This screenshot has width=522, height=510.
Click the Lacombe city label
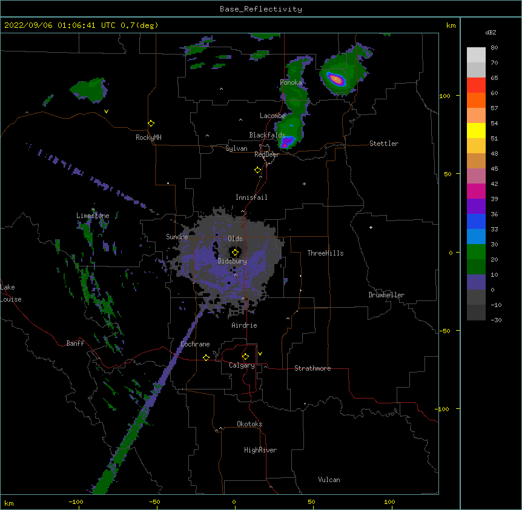[273, 116]
